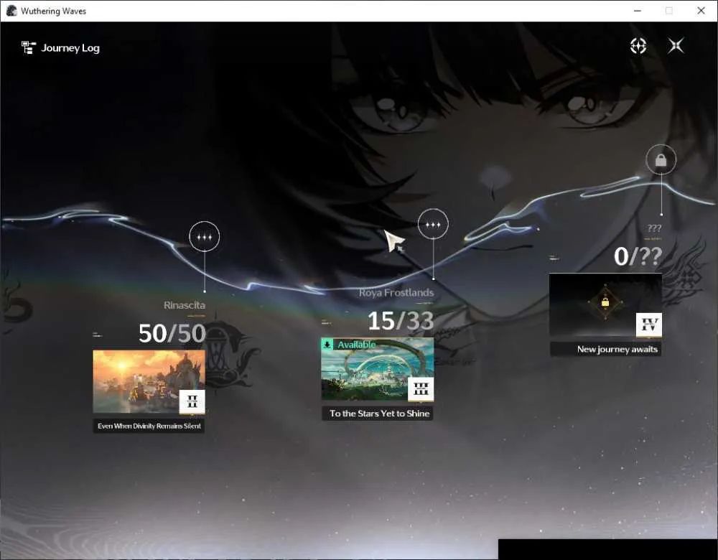Screen dimensions: 718x560
Task: Click the Roya Frostlands region name
Action: click(x=396, y=293)
